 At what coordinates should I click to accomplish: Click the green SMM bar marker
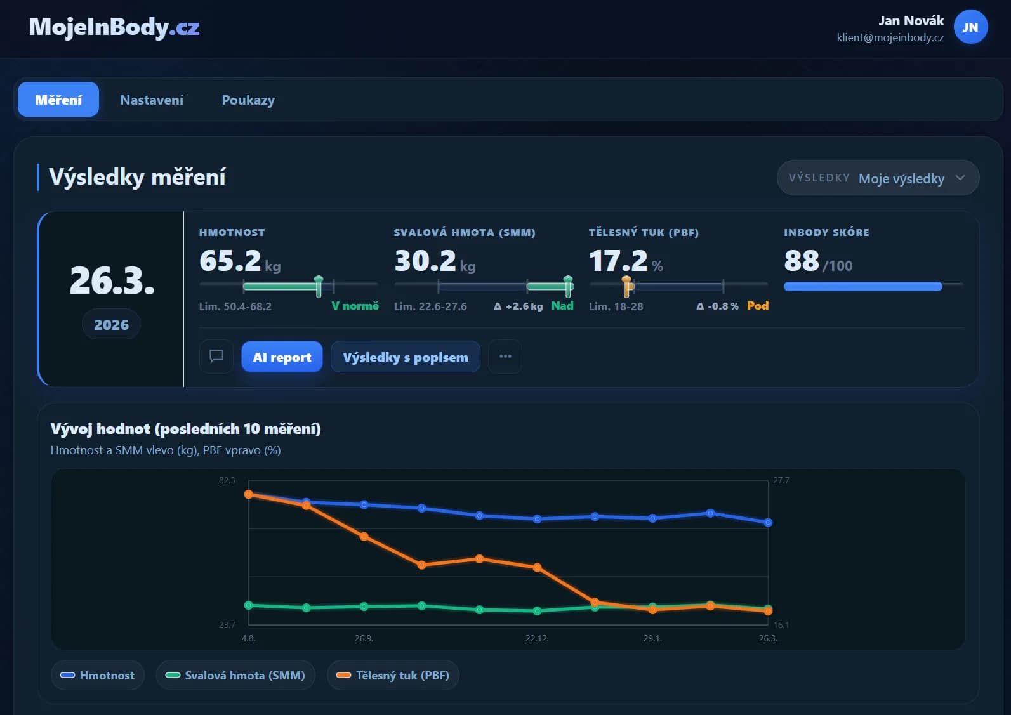[x=568, y=286]
